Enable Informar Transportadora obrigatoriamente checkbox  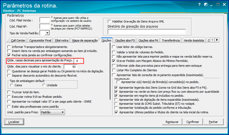(9, 47)
